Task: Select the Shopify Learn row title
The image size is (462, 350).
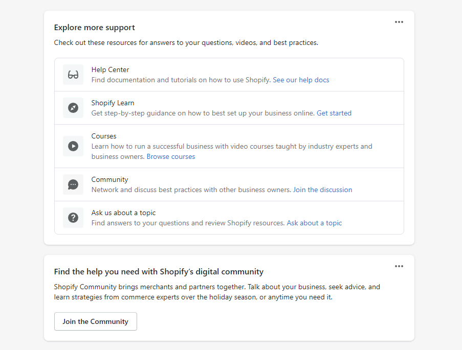Action: (x=113, y=103)
